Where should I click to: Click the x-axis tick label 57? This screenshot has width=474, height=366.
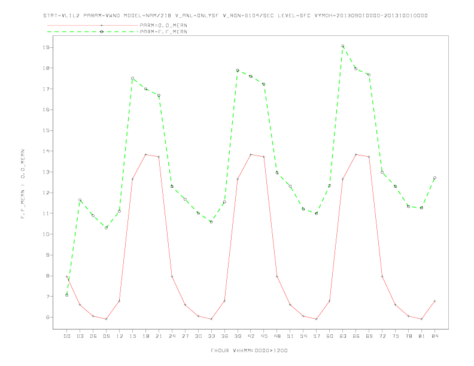pos(317,336)
